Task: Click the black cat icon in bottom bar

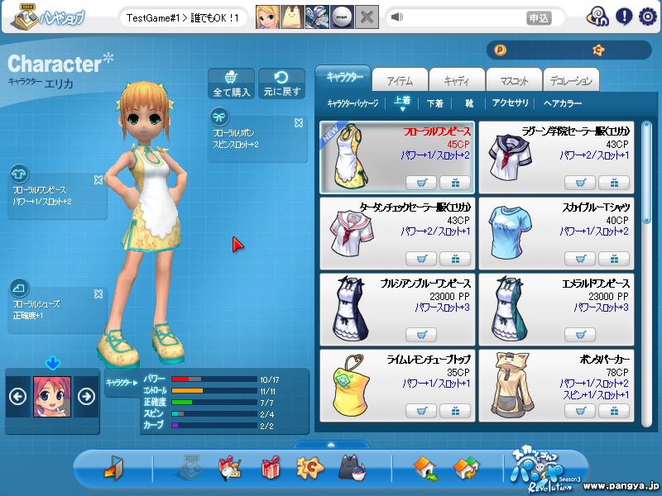Action: coord(352,469)
